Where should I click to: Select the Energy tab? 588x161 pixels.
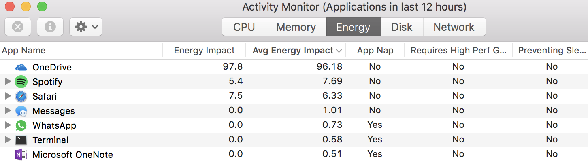point(354,27)
